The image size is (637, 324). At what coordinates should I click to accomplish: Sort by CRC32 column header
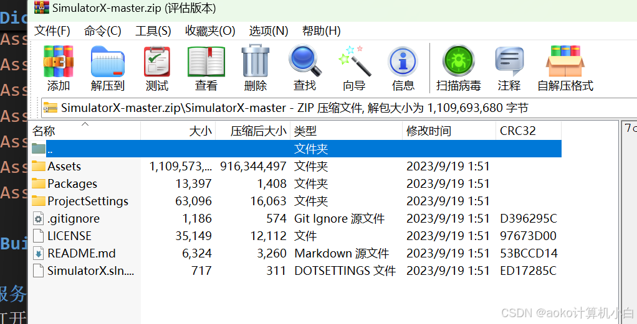pyautogui.click(x=529, y=131)
